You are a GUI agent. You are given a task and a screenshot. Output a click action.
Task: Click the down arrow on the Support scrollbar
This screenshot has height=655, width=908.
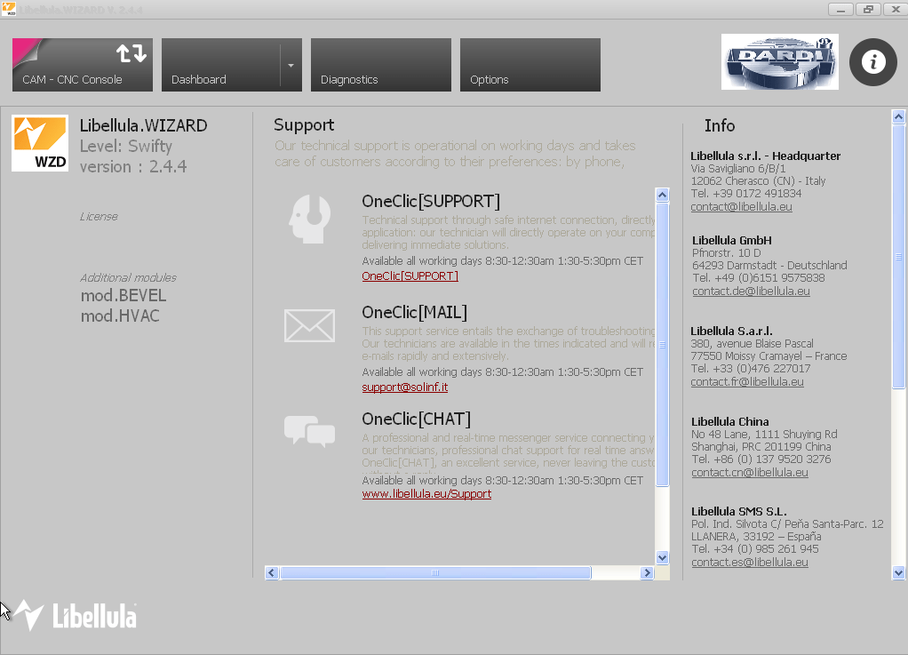(662, 557)
